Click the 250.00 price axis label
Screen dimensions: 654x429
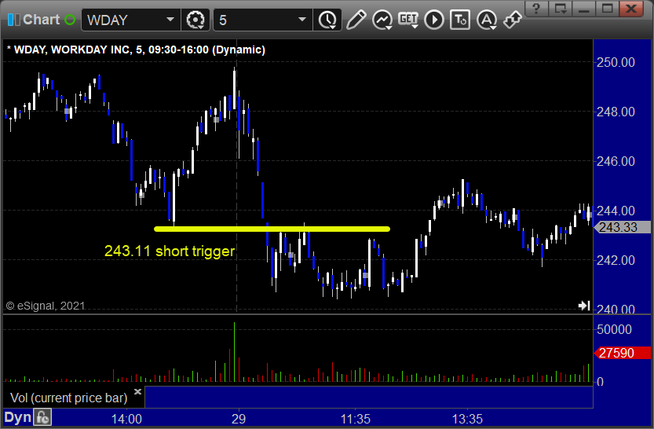[616, 63]
